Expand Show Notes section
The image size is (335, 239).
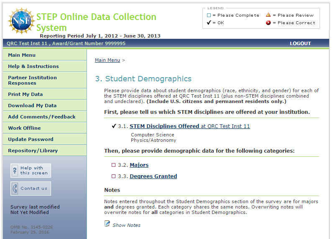click(126, 225)
